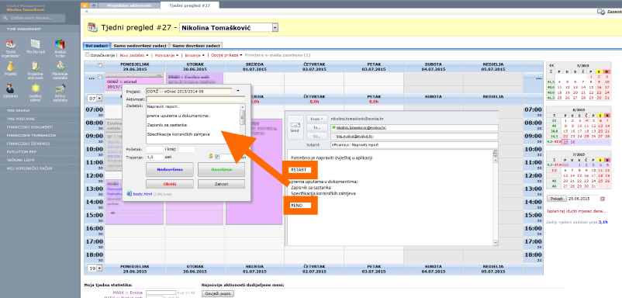Click the Dovršeno button
Image resolution: width=622 pixels, height=298 pixels.
pyautogui.click(x=221, y=169)
